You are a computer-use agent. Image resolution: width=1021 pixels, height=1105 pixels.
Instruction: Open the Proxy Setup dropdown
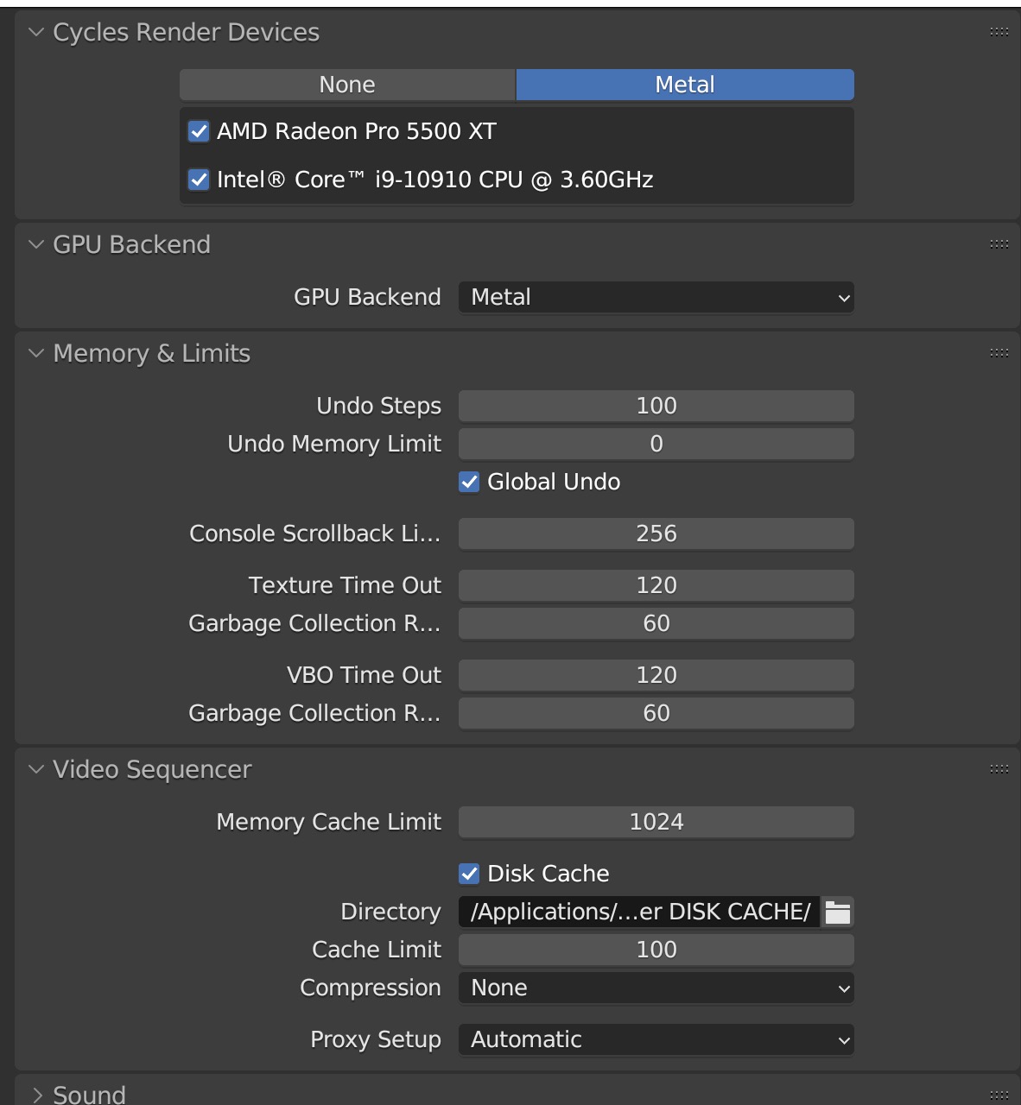pyautogui.click(x=656, y=1039)
